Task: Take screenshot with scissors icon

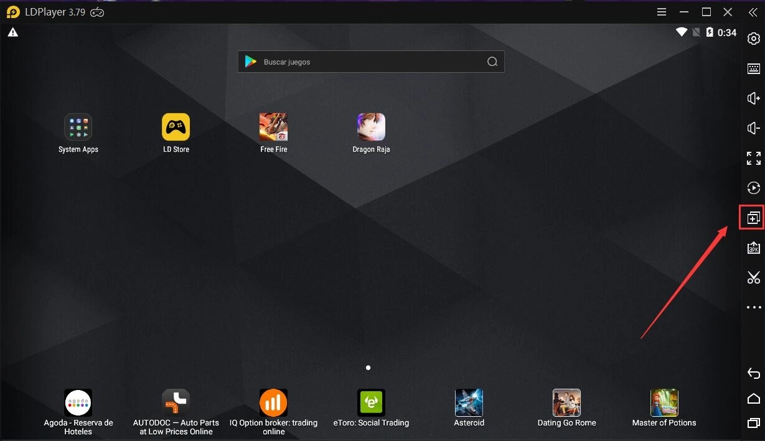Action: 753,277
